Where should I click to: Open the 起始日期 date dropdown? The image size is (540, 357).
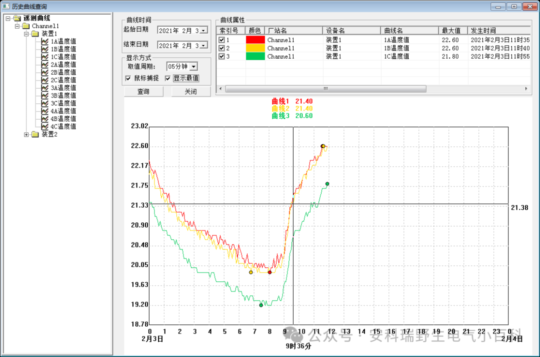(203, 30)
